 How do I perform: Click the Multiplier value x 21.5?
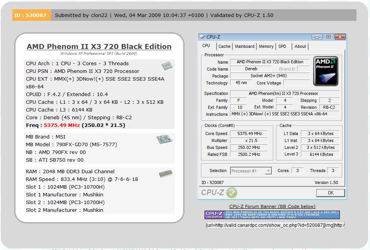249,140
